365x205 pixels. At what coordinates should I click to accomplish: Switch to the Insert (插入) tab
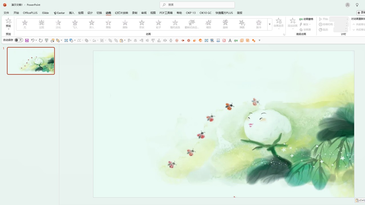point(72,13)
